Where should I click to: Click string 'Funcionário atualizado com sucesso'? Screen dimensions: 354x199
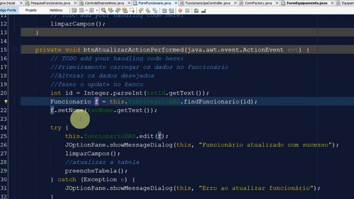click(265, 145)
